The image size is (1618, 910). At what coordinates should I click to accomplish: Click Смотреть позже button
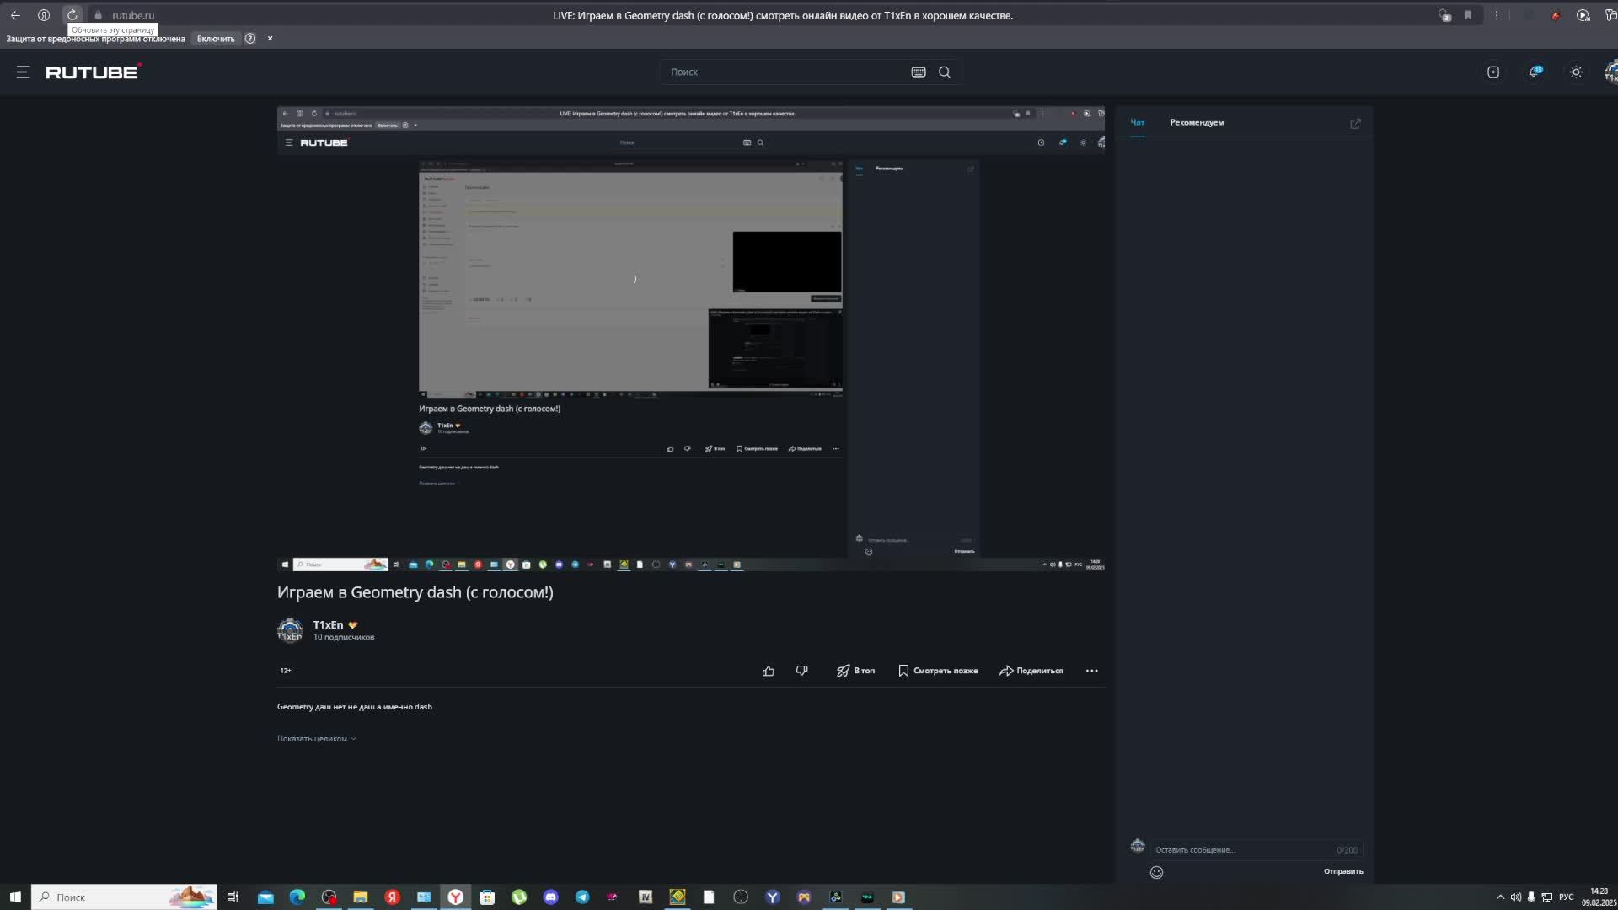coord(938,672)
